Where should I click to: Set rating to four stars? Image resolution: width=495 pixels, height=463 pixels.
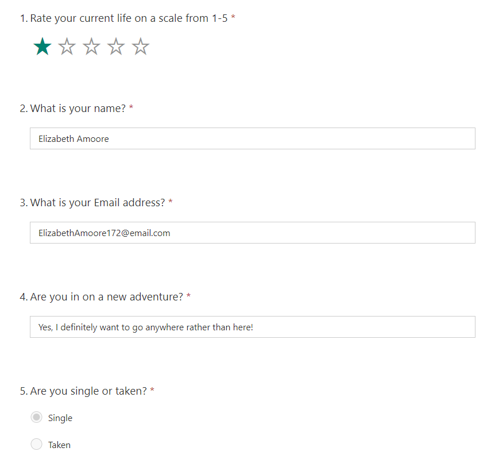[116, 47]
